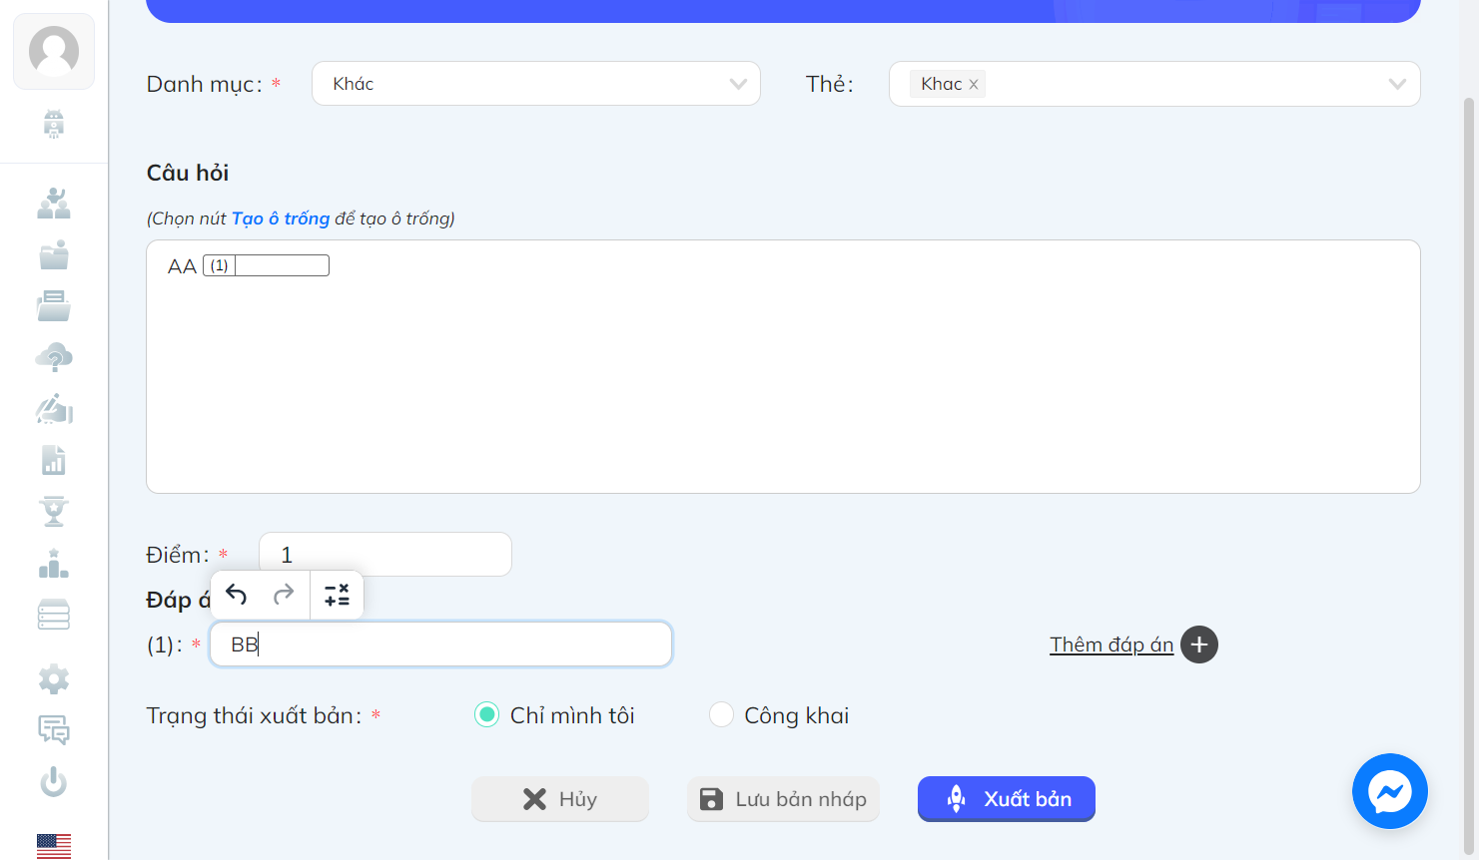Open the Messenger chat bubble
The image size is (1479, 860).
(x=1389, y=791)
